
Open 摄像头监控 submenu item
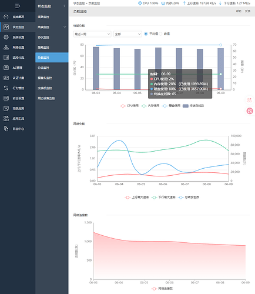[45, 78]
